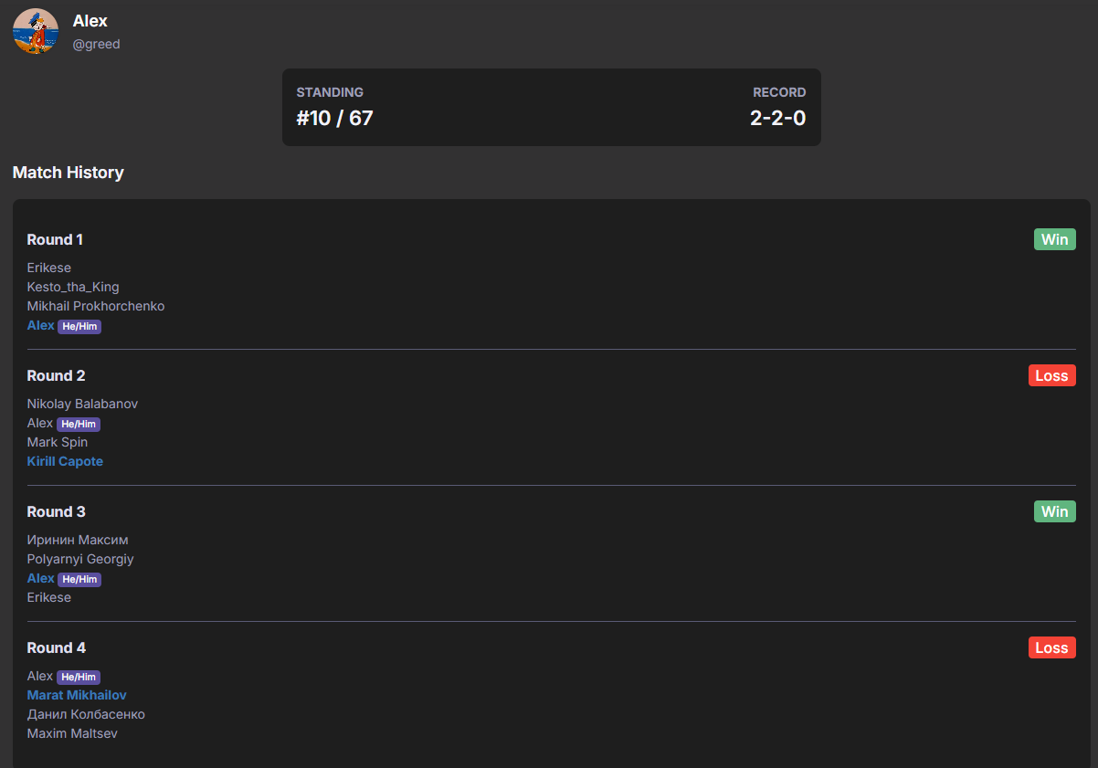Open Kesto_tha_King's player profile
1098x768 pixels.
(73, 287)
